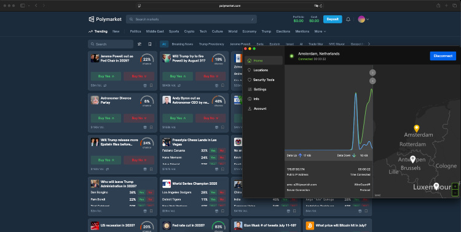Image resolution: width=461 pixels, height=232 pixels.
Task: Select the Breaking News chip
Action: 183,44
